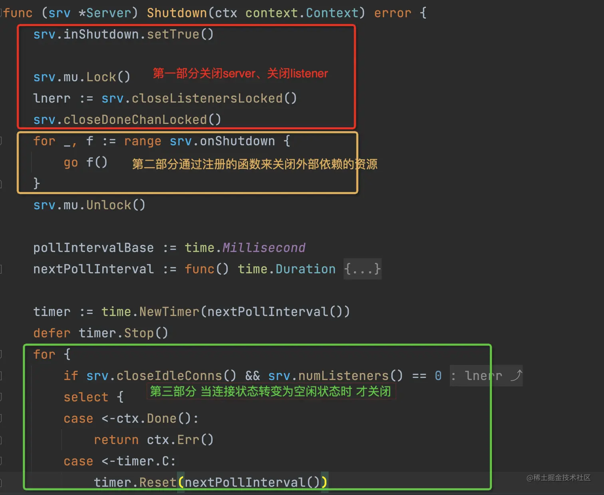Click lnerr in the 'lnerr :=' declaration
The height and width of the screenshot is (495, 604).
tap(52, 98)
